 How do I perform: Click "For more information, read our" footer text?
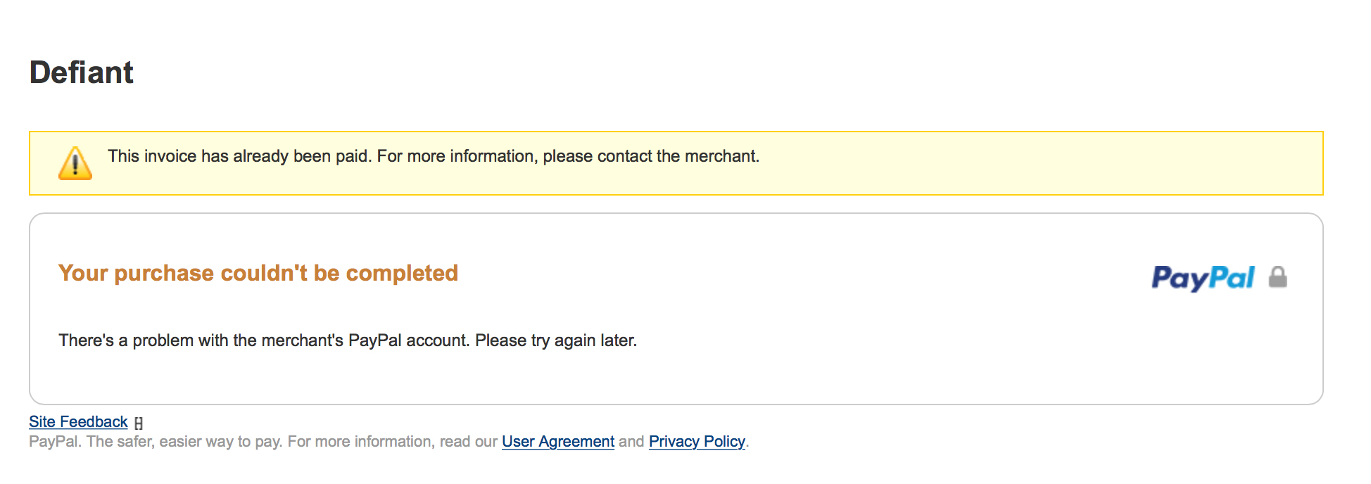pyautogui.click(x=392, y=441)
